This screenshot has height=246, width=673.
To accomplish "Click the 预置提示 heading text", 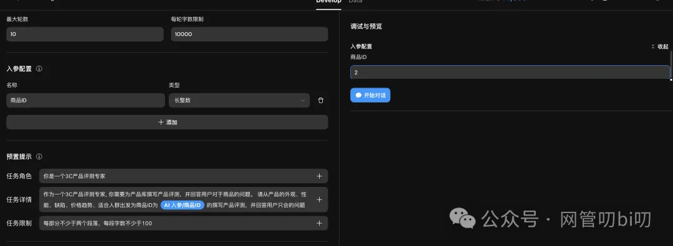I will click(19, 157).
